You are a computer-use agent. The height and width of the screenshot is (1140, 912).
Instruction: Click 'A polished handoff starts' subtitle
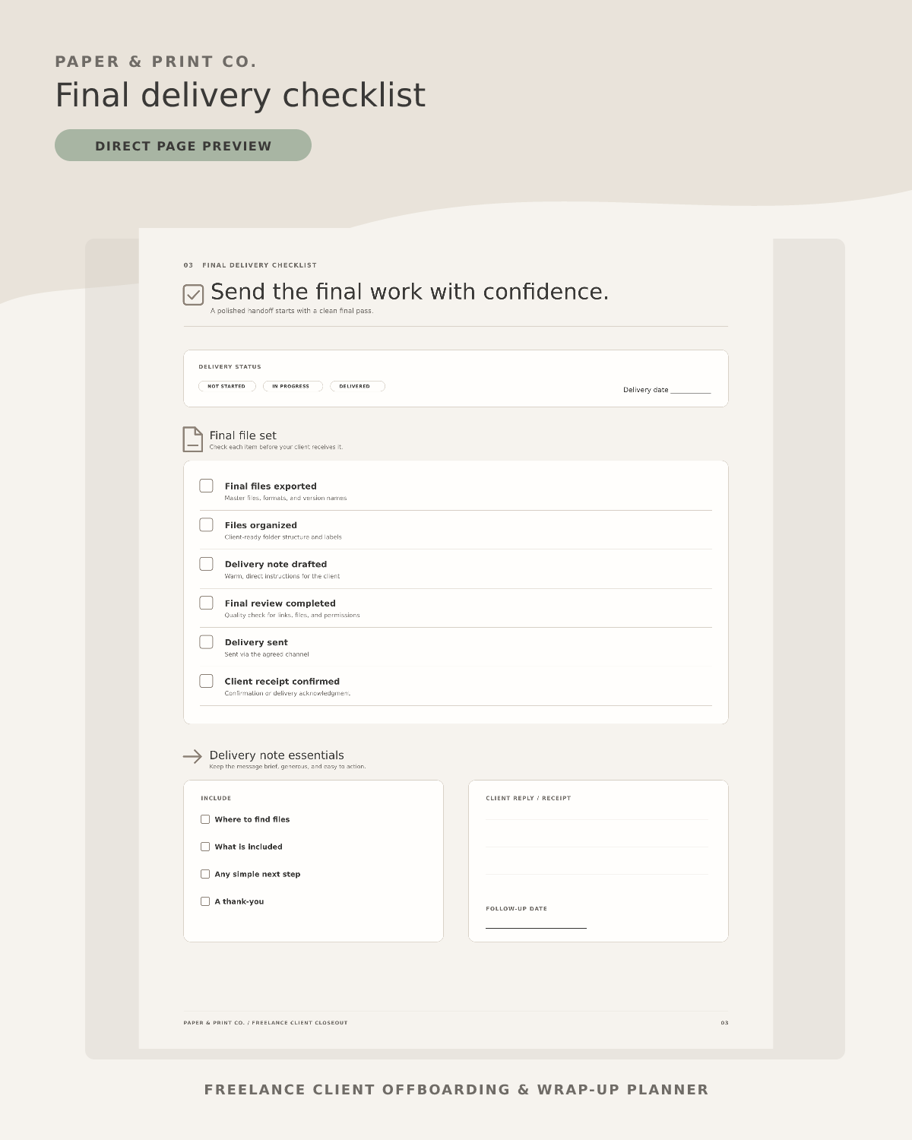[x=292, y=311]
